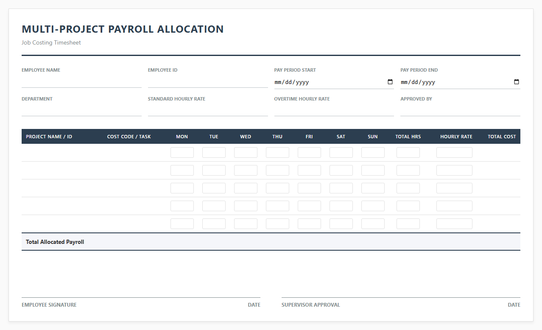Image resolution: width=542 pixels, height=330 pixels.
Task: Focus the Approved By field
Action: (460, 110)
